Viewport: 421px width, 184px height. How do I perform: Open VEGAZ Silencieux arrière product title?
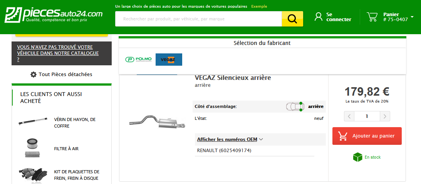pyautogui.click(x=233, y=78)
